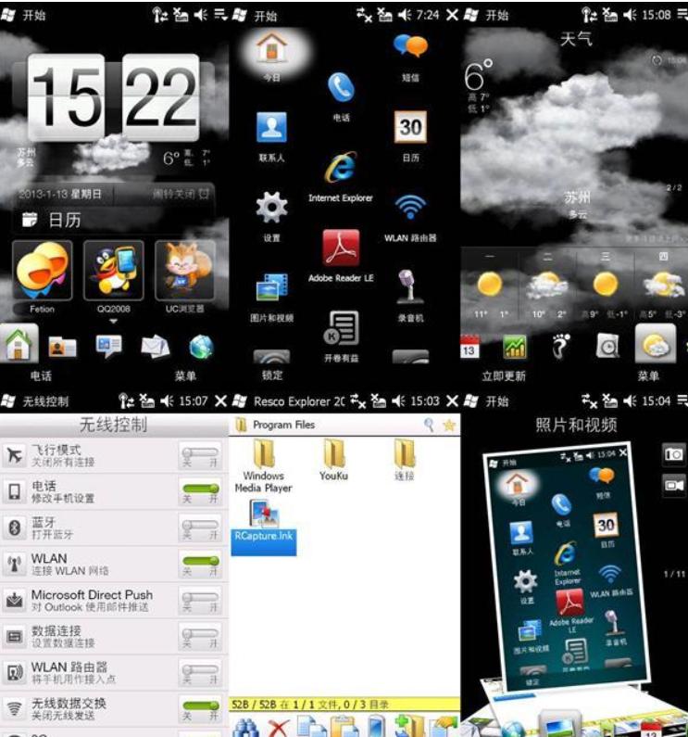
Task: Switch to the mail envelopes tab on the clock home screen
Action: (155, 347)
